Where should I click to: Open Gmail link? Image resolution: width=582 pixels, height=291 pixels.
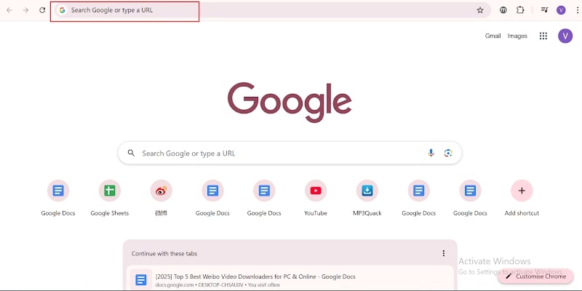point(493,36)
